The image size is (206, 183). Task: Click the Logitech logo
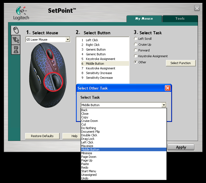(x=21, y=13)
